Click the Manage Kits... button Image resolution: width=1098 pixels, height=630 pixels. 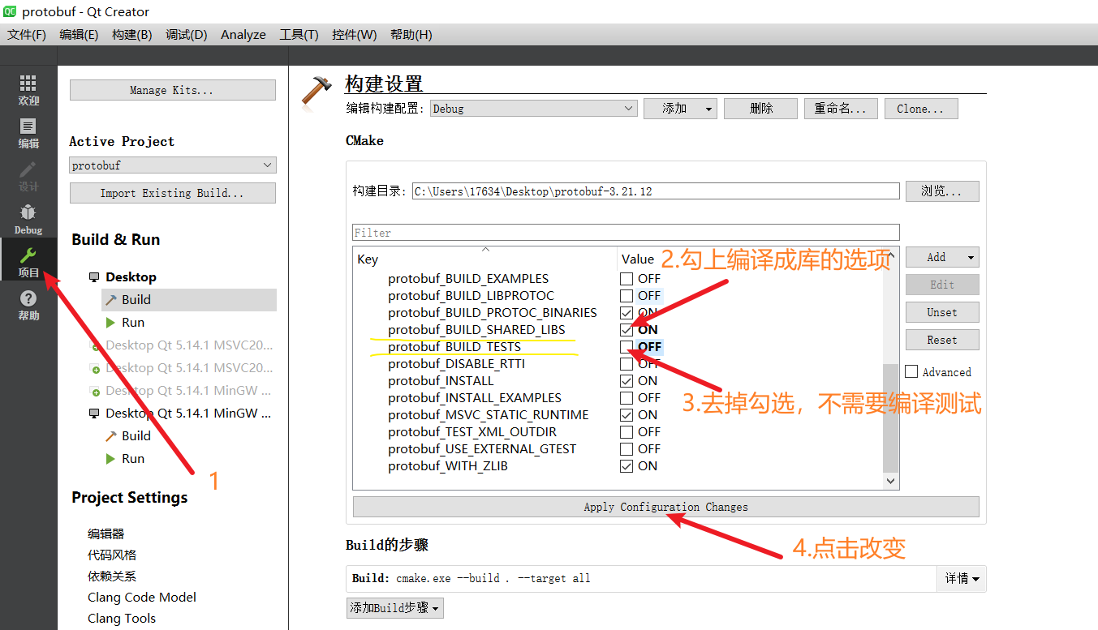[x=173, y=90]
